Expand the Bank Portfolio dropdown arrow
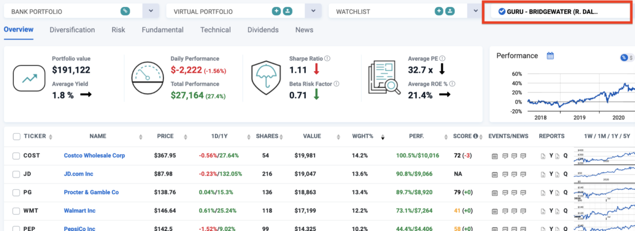Screen dimensions: 635x231 [x=151, y=11]
